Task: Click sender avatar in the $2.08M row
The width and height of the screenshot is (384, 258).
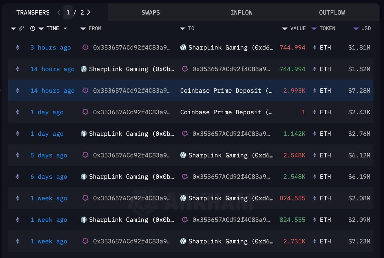Action: (85, 198)
